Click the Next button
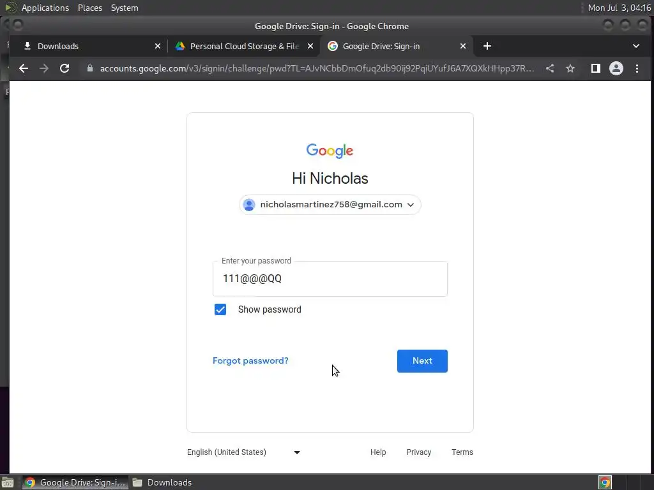Image resolution: width=654 pixels, height=490 pixels. (x=422, y=361)
